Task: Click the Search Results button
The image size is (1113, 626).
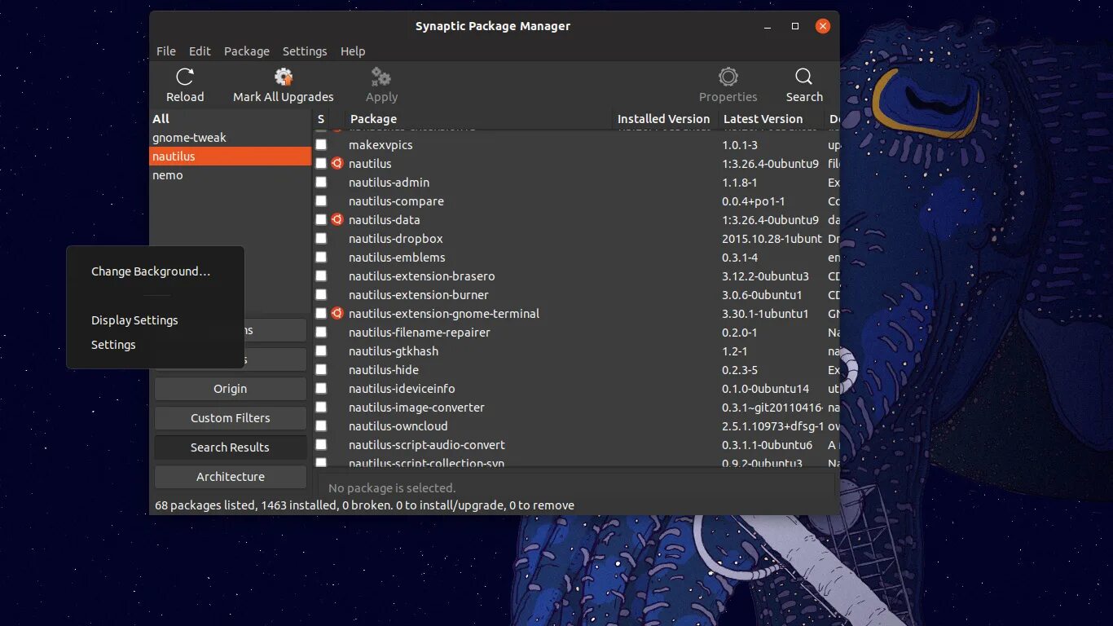Action: (231, 447)
